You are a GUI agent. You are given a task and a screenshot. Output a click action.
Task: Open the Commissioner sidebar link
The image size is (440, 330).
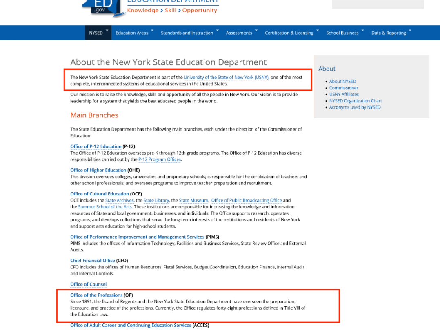344,88
